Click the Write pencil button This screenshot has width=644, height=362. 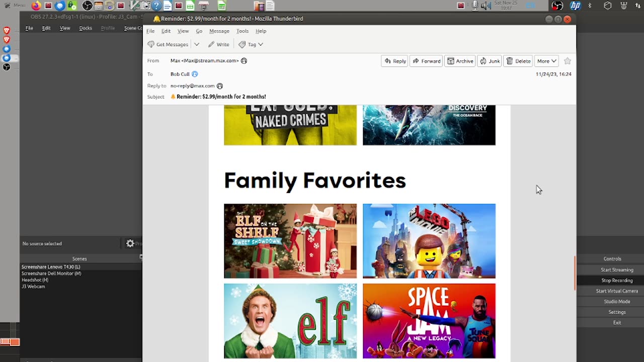coord(218,44)
